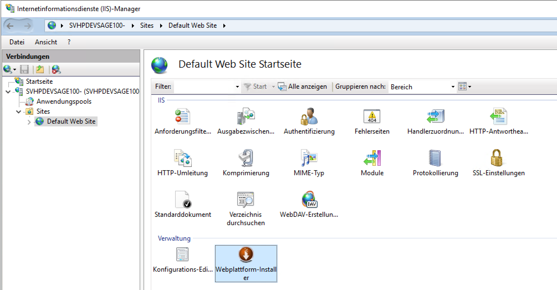Open the Fehlerseiten 404 icon
This screenshot has width=557, height=290.
[372, 117]
